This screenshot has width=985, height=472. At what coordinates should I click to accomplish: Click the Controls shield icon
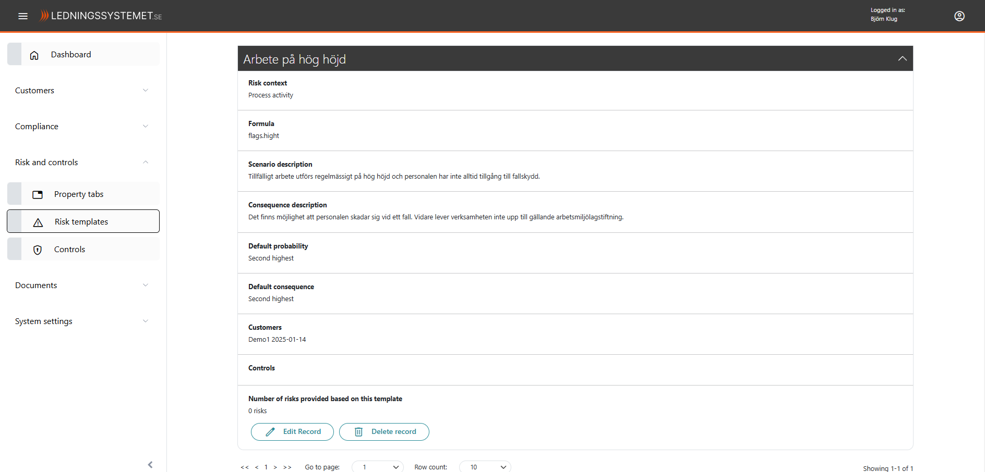coord(38,250)
